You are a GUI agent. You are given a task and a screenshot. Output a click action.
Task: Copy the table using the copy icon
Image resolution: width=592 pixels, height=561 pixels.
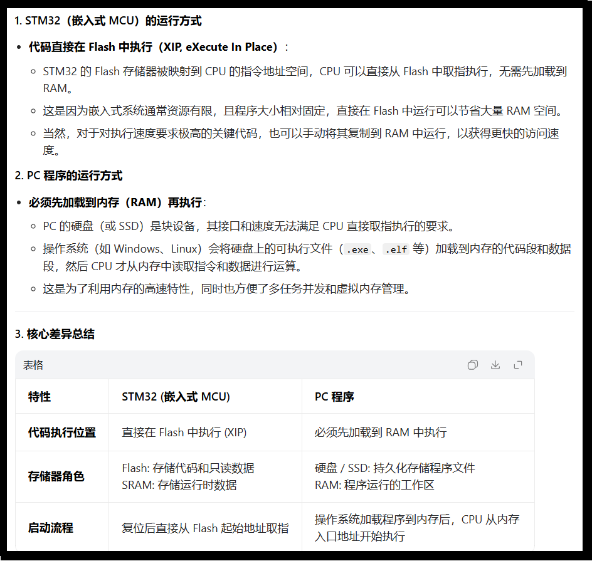(473, 365)
